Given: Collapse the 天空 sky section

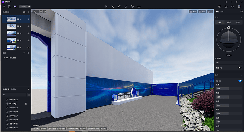Looking at the screenshot, I should click(x=242, y=17).
